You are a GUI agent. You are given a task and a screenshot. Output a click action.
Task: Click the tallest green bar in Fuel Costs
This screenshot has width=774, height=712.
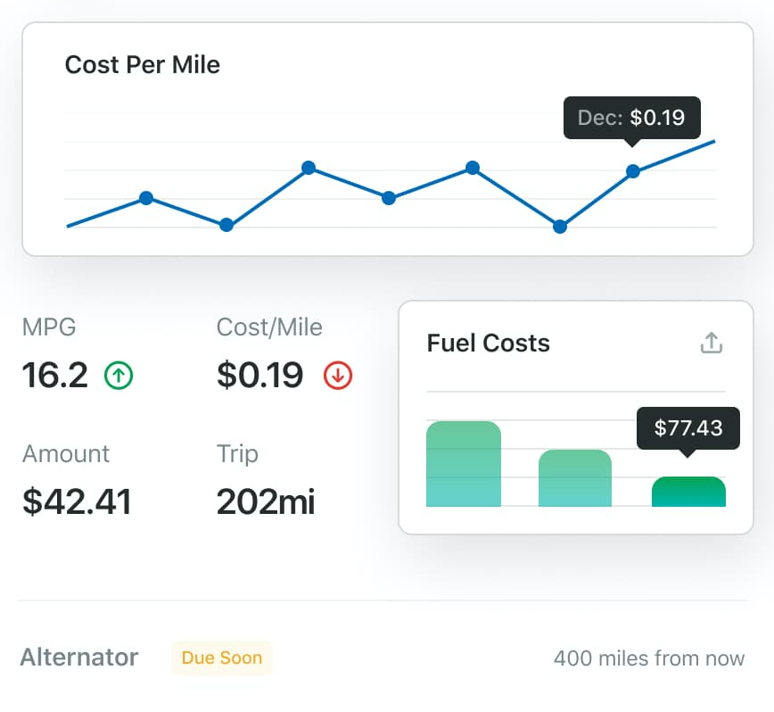tap(464, 462)
